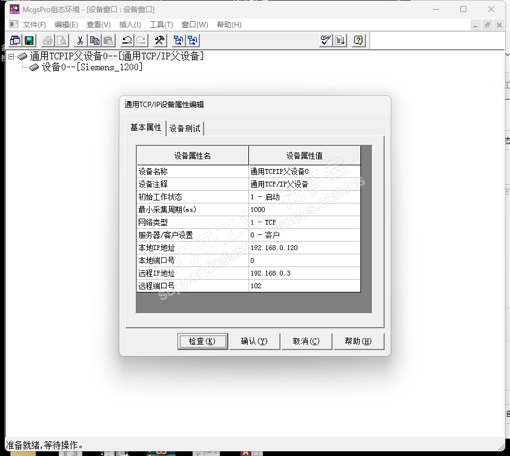The width and height of the screenshot is (510, 456).
Task: Open the 插入(I) menu
Action: (x=130, y=25)
